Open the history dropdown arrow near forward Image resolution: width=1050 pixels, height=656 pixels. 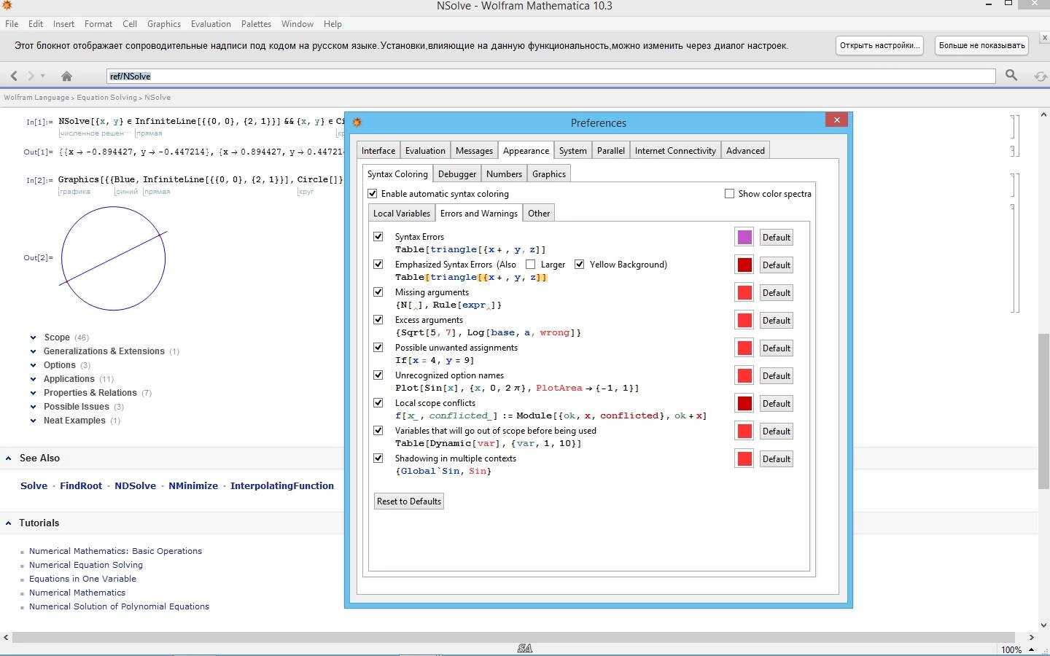(x=43, y=76)
